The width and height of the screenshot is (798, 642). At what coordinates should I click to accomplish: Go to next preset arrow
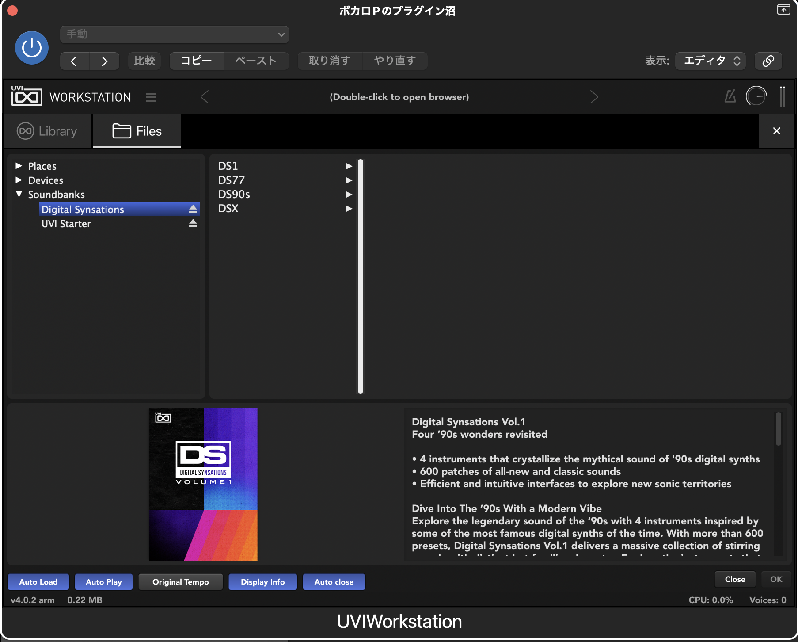(105, 61)
